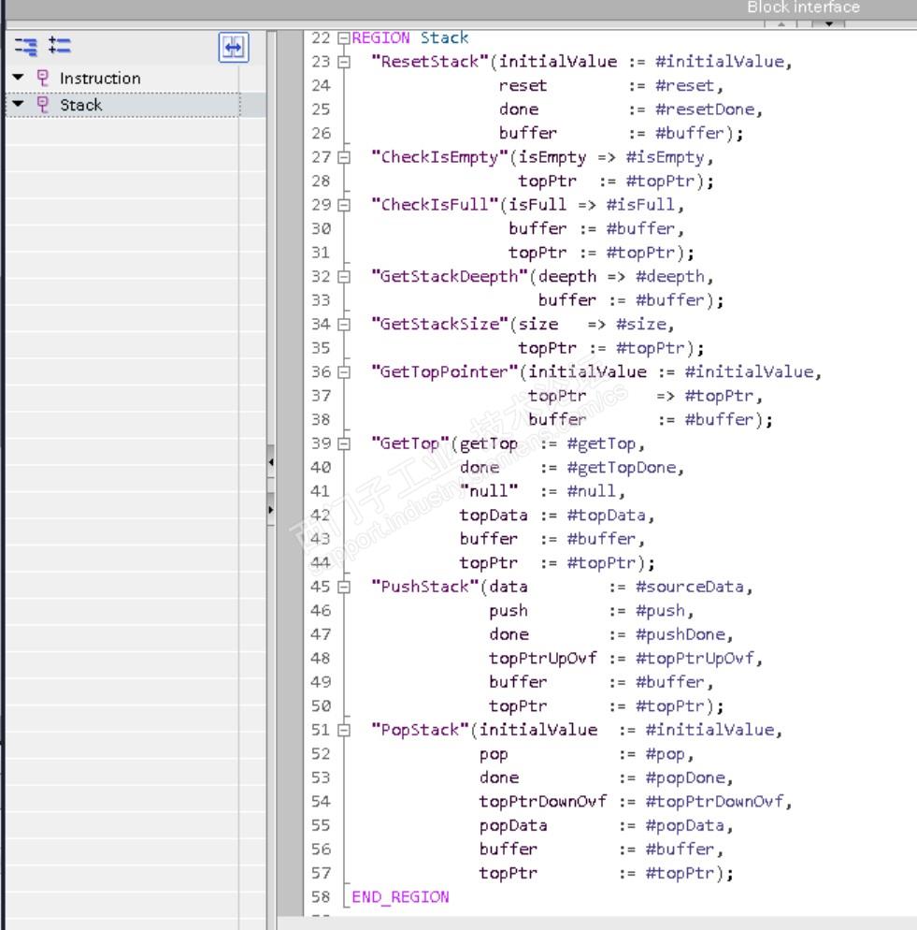Collapse the CheckIsFull call fold marker
The width and height of the screenshot is (917, 930).
(344, 205)
